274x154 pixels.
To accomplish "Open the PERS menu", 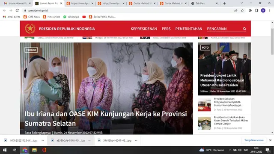I will 166,29.
